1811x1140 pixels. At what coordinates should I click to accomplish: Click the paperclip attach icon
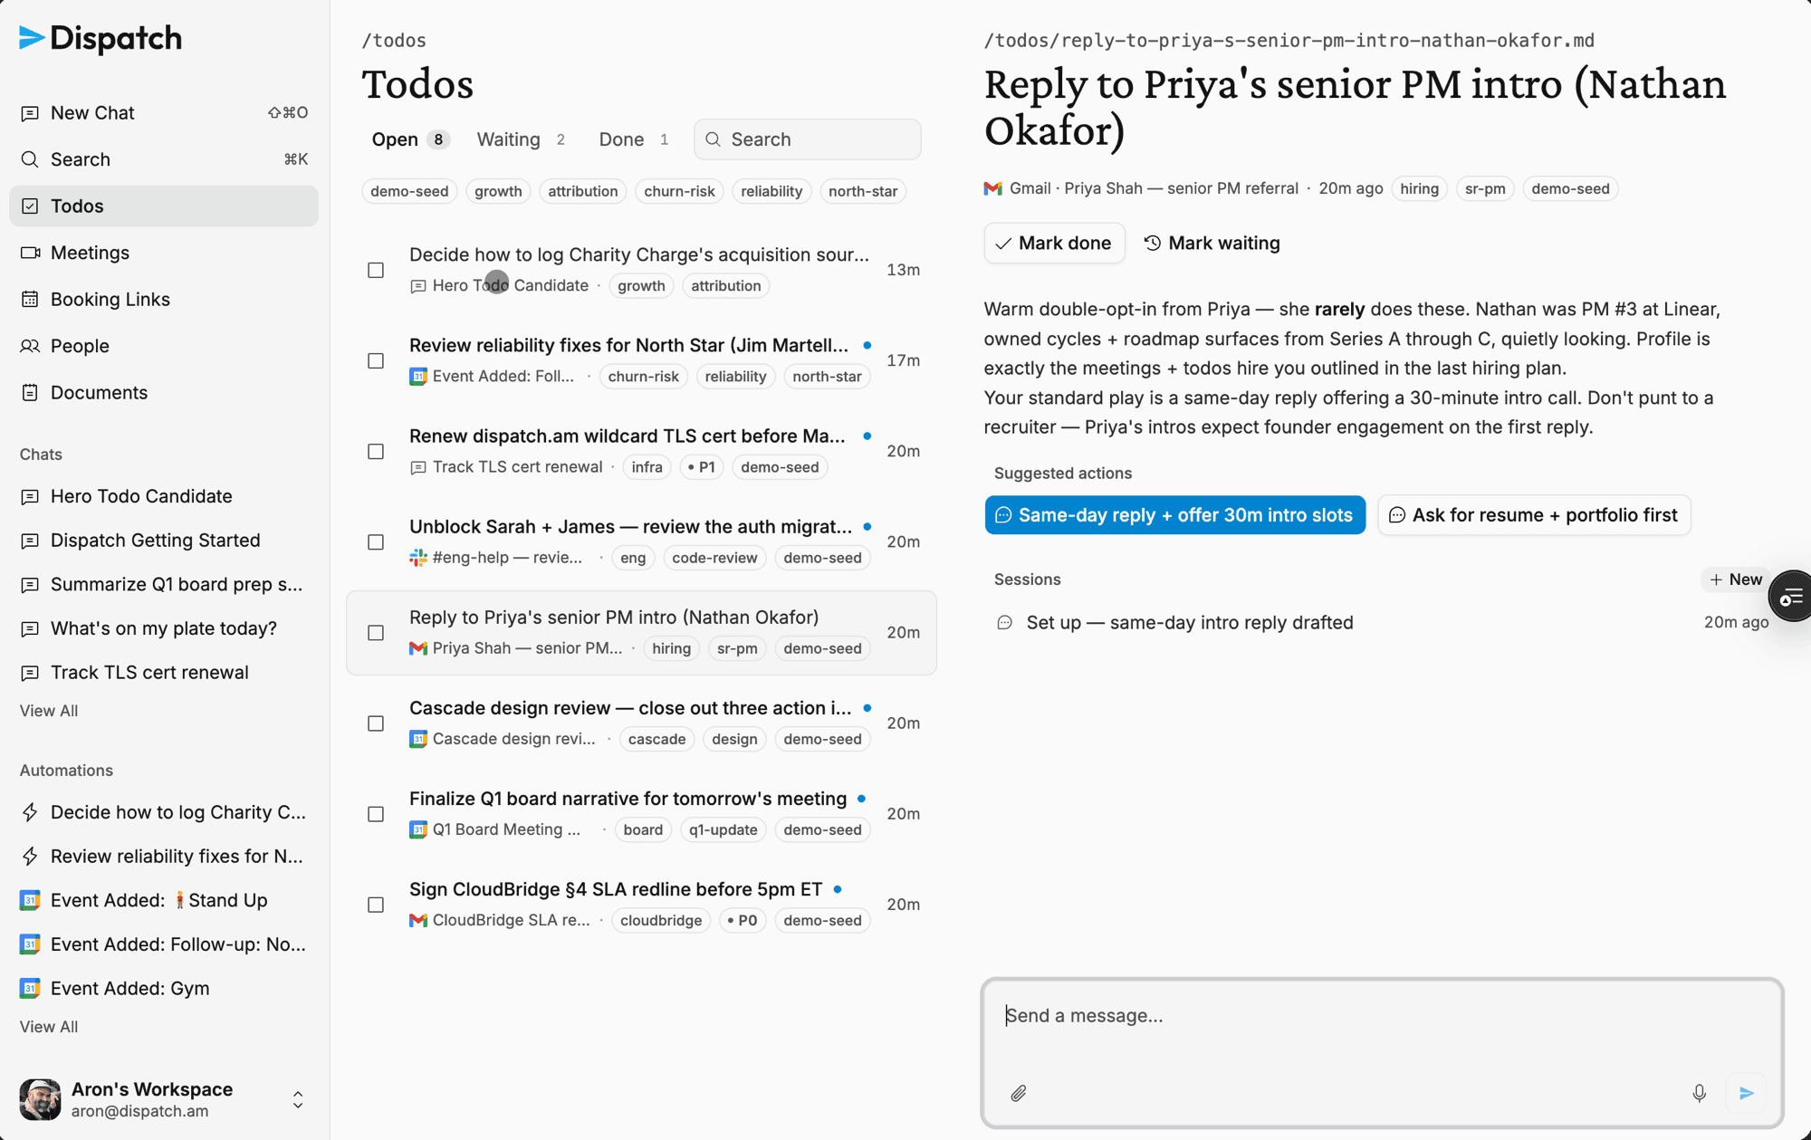point(1019,1094)
